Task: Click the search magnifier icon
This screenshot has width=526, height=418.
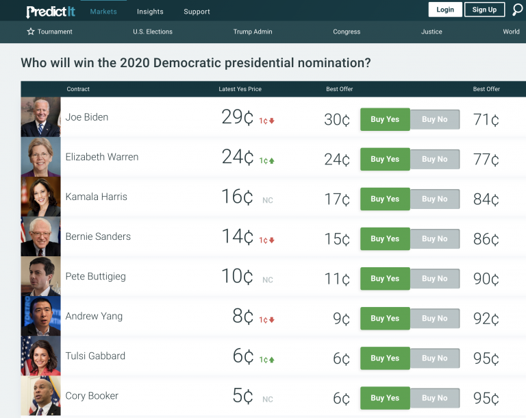Action: pyautogui.click(x=517, y=10)
